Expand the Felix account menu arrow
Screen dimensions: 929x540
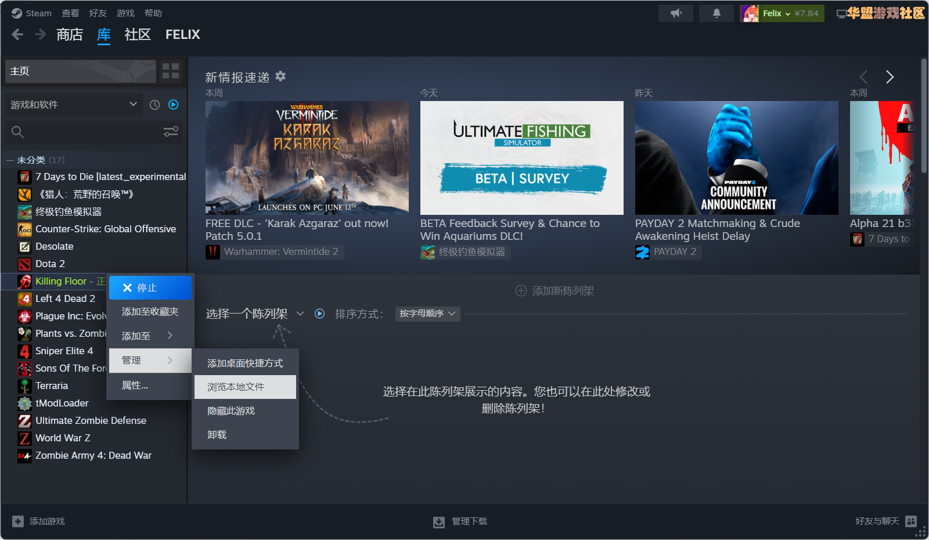[788, 13]
